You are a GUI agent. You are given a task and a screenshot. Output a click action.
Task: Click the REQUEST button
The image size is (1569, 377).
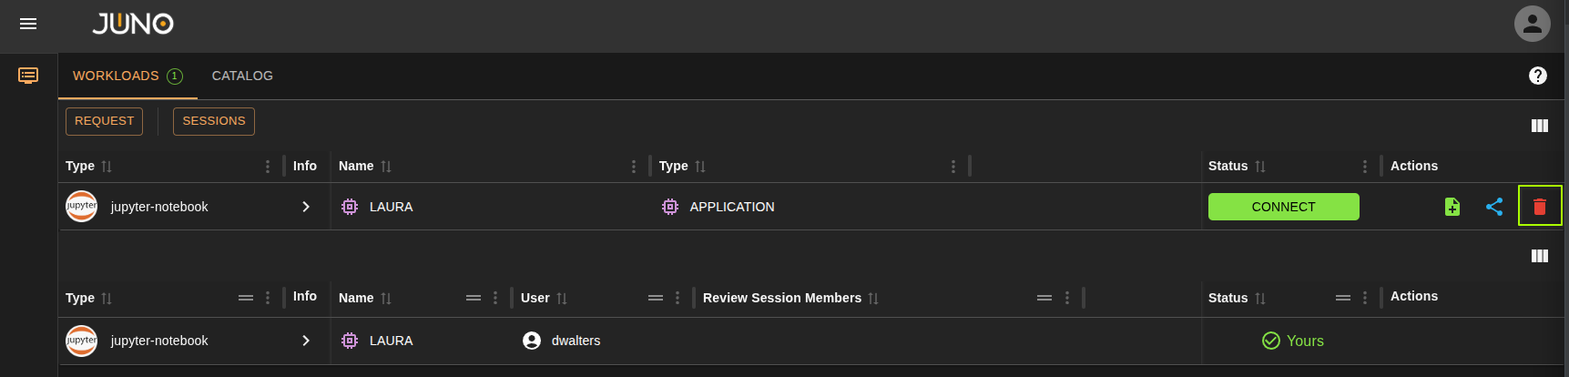pos(104,121)
